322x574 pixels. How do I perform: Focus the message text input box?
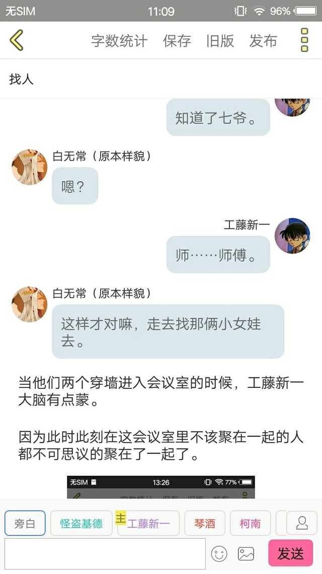coord(105,553)
